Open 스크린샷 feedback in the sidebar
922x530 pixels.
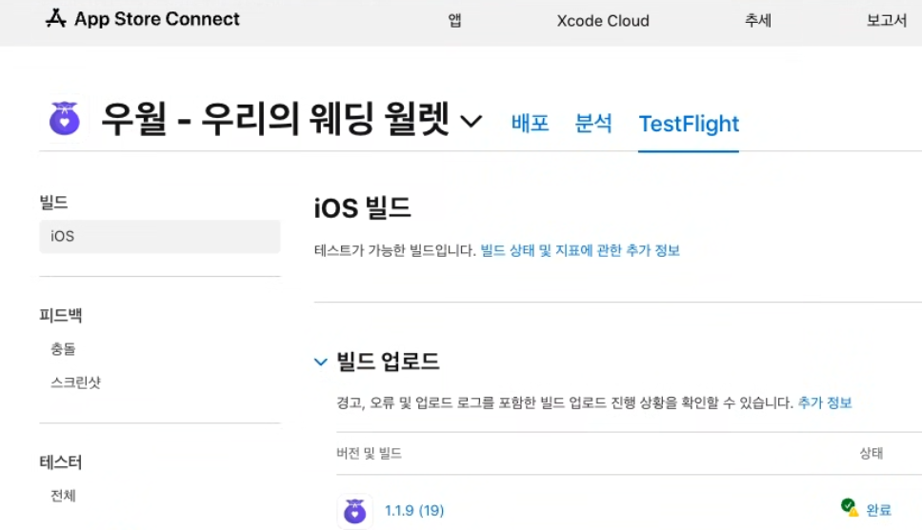tap(76, 383)
